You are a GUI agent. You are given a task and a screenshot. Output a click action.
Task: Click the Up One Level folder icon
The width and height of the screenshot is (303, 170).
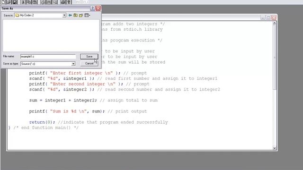point(75,15)
